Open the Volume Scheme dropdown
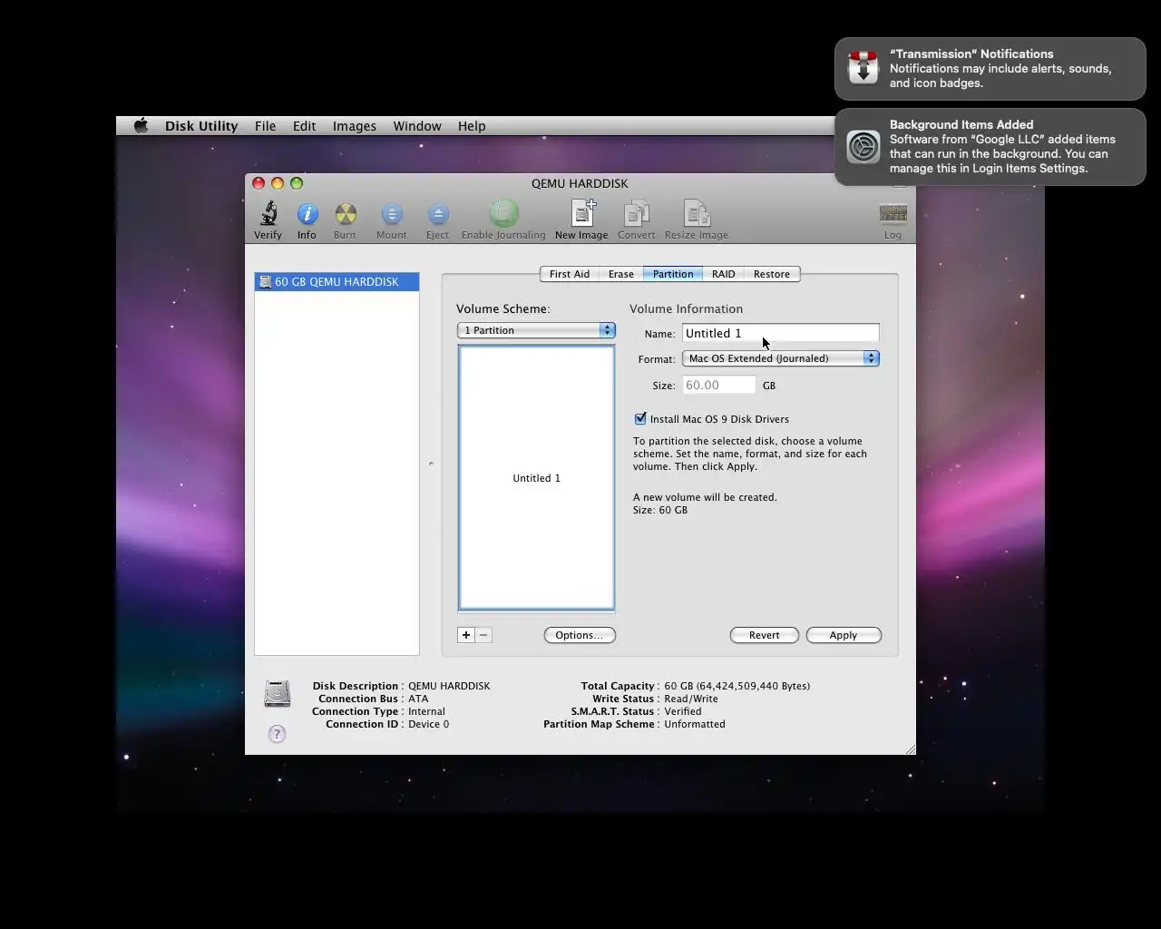The width and height of the screenshot is (1161, 929). click(536, 330)
